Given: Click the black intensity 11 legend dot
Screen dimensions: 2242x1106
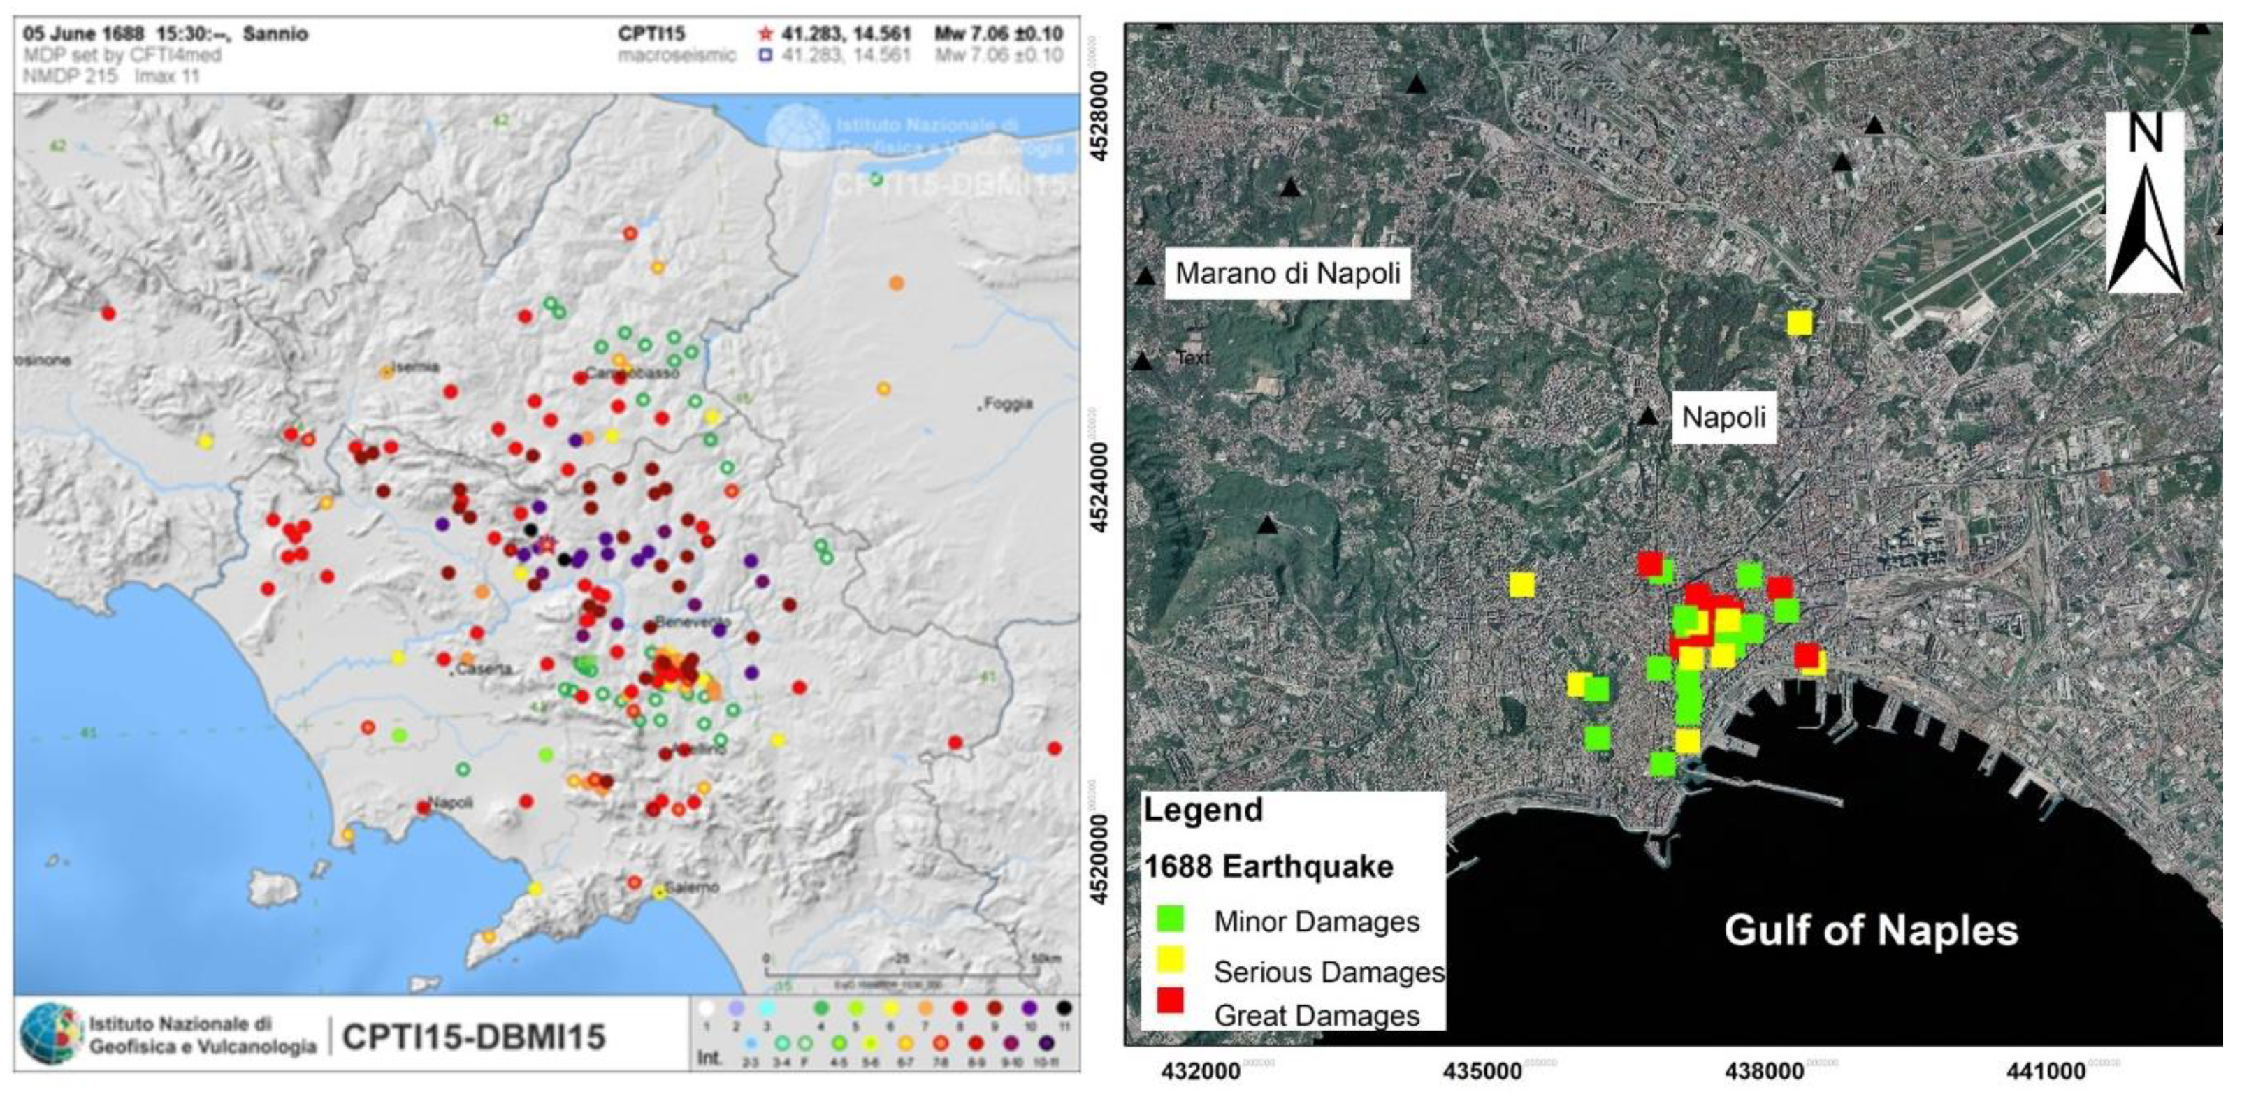Looking at the screenshot, I should click(x=1064, y=1007).
